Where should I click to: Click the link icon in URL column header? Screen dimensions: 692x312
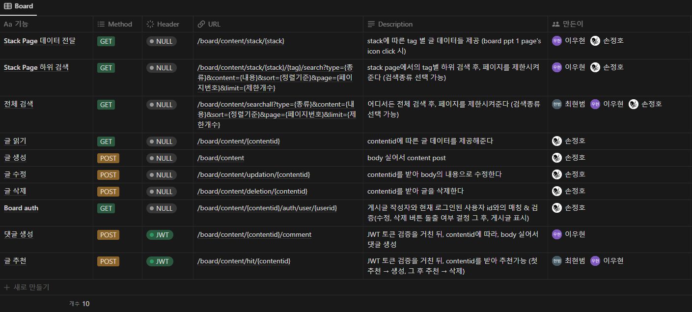click(x=201, y=24)
